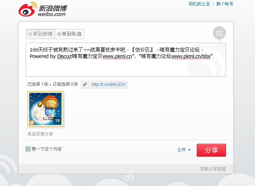Click the red 分享 button

coord(211,150)
